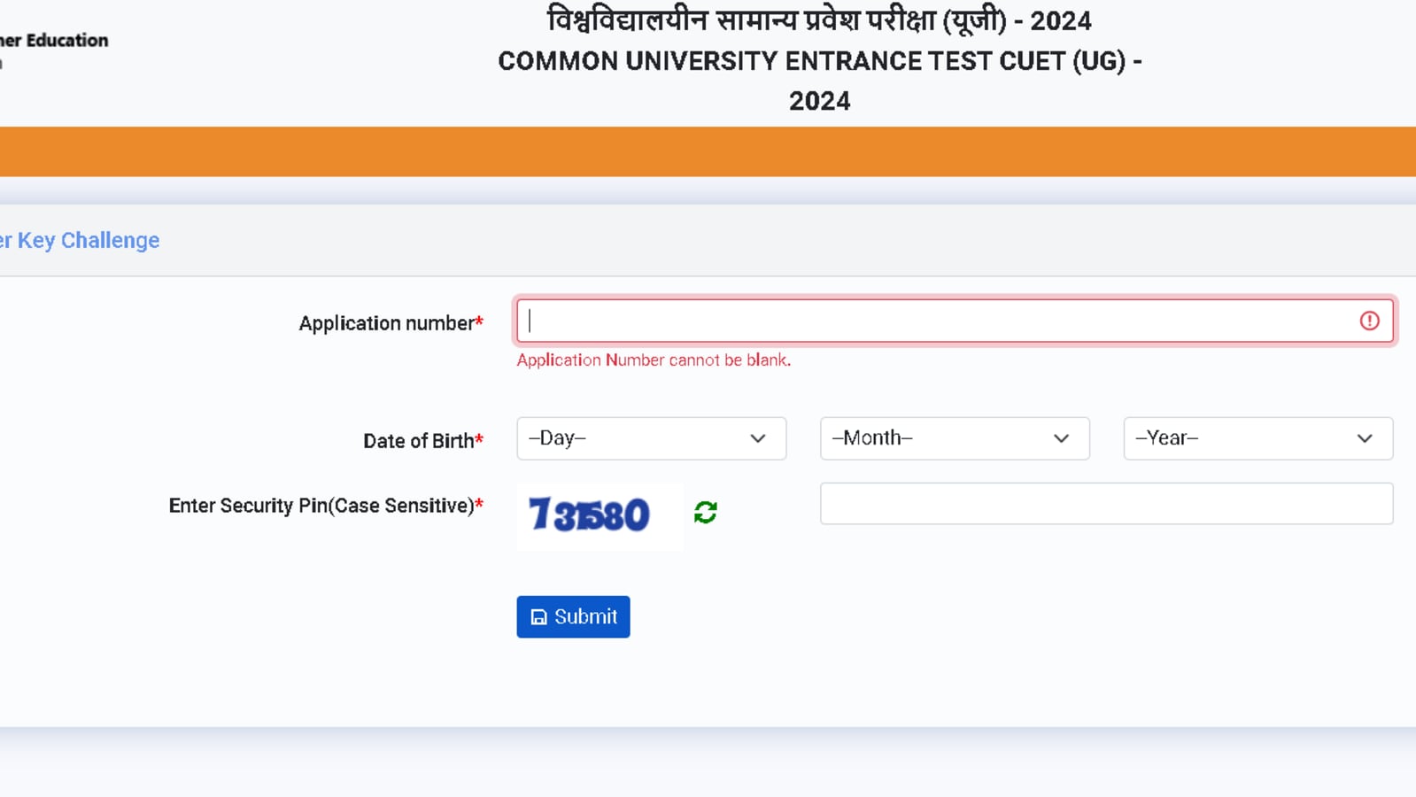Click the Enter Security Pin label
The height and width of the screenshot is (797, 1416).
tap(326, 505)
